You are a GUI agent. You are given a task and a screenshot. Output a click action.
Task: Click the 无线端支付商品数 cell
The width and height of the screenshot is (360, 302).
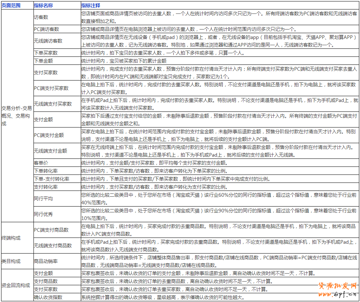pos(57,246)
